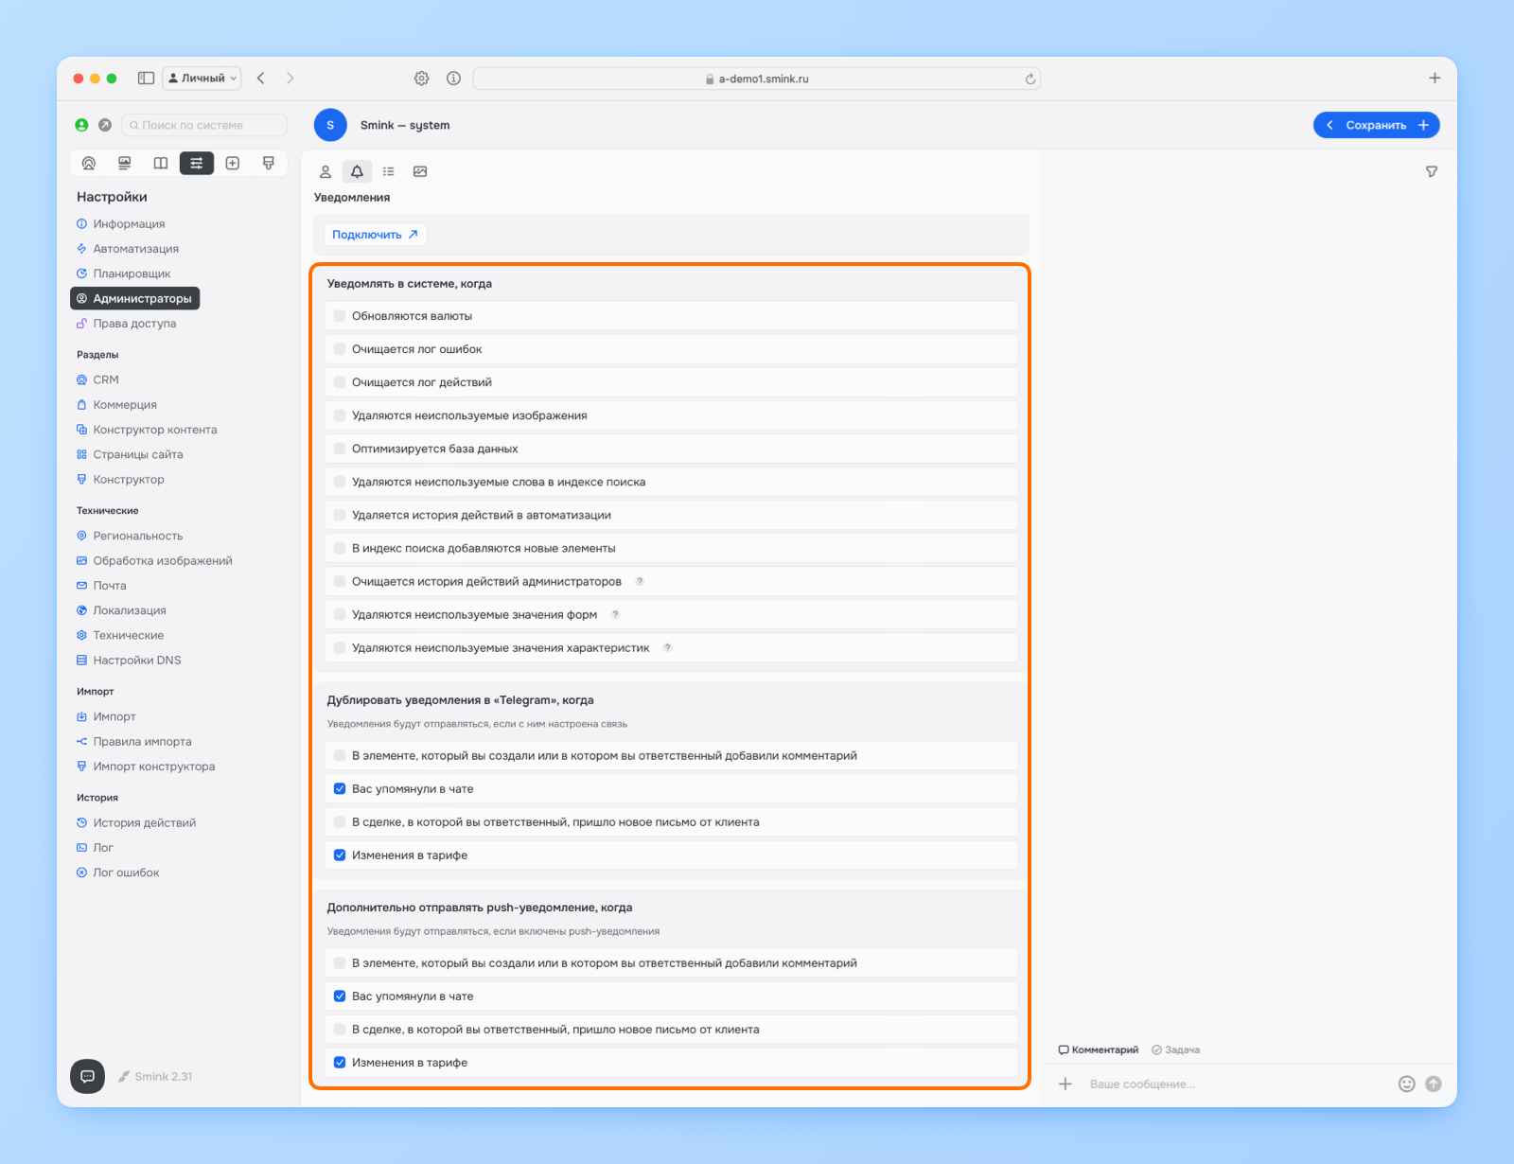Switch to the administrator profile tab icon

point(326,171)
